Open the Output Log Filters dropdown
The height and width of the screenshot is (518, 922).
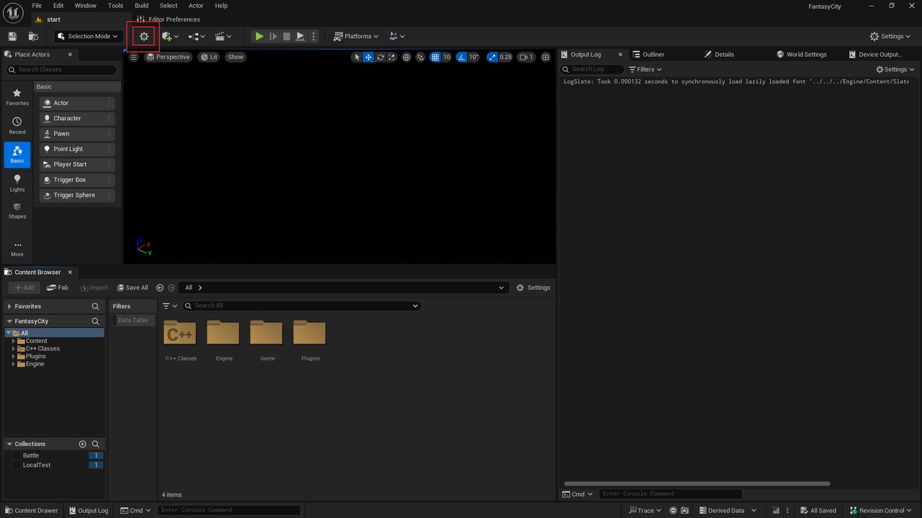pyautogui.click(x=645, y=69)
